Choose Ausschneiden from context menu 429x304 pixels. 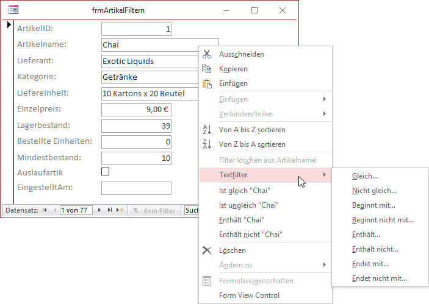(265, 54)
